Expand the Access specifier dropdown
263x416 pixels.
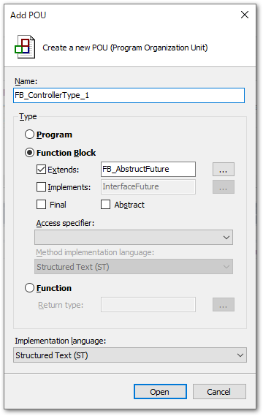134,237
